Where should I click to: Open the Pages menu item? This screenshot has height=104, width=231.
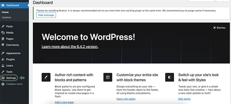coord(10,39)
